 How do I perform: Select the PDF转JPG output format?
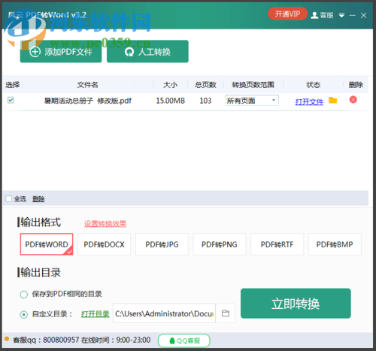(x=162, y=244)
